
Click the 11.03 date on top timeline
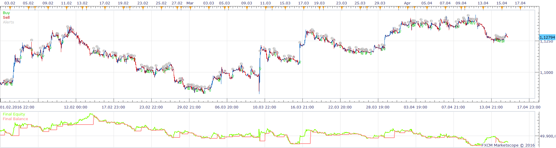[x=265, y=3]
